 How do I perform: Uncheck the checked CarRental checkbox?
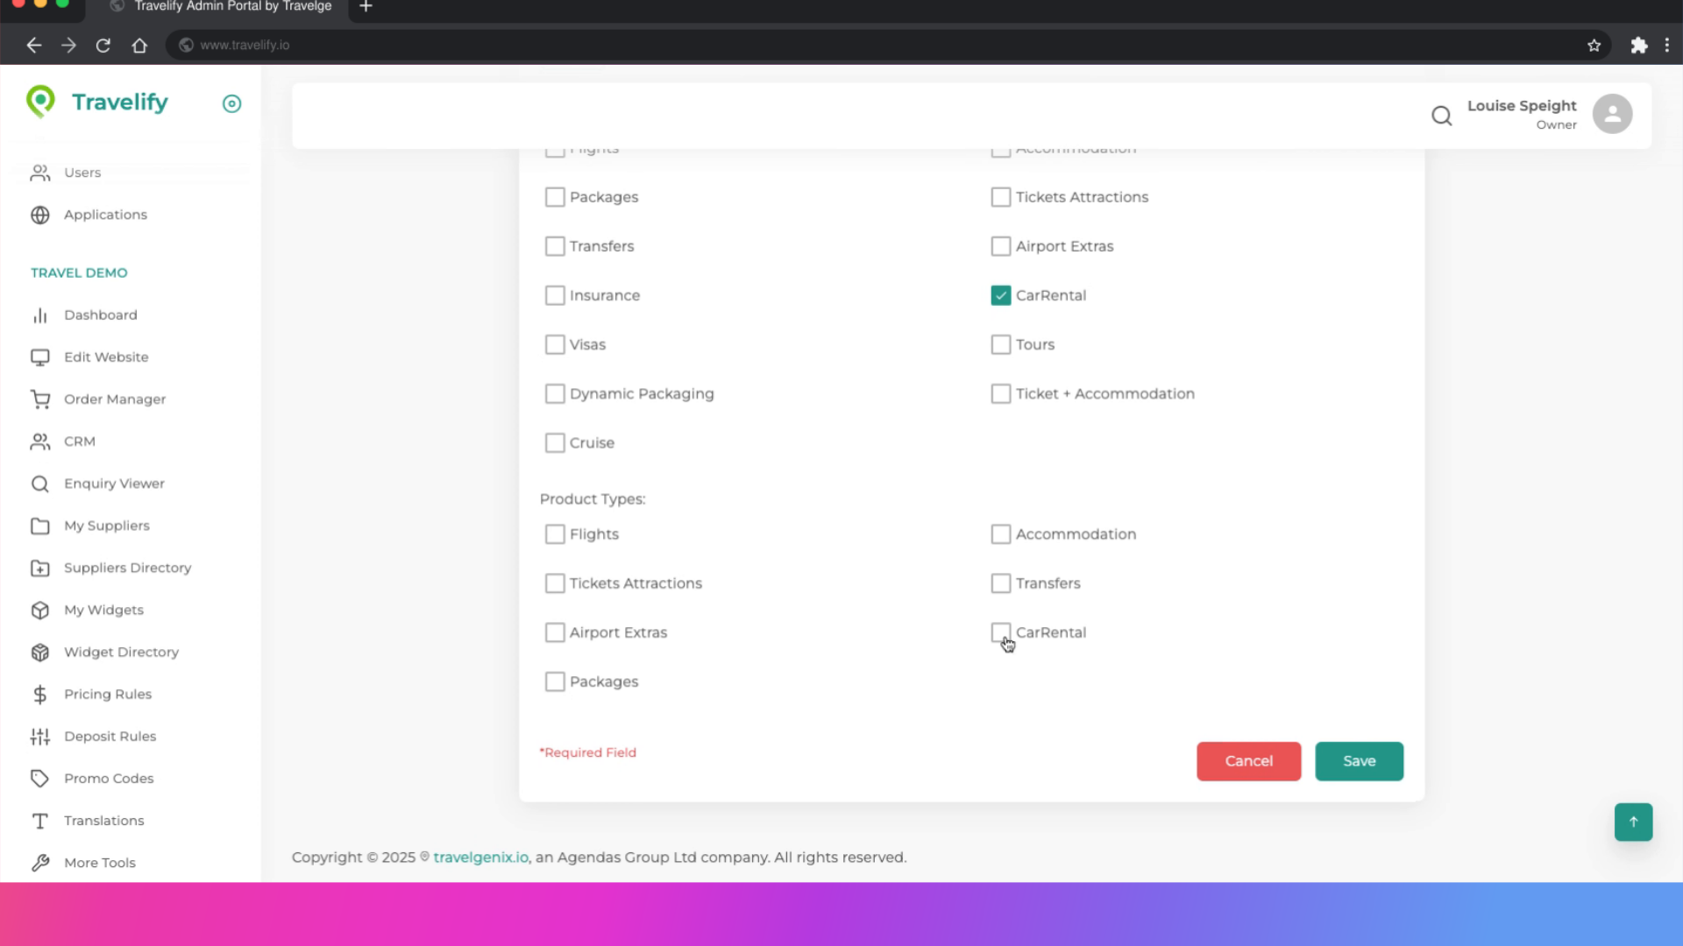[1000, 296]
